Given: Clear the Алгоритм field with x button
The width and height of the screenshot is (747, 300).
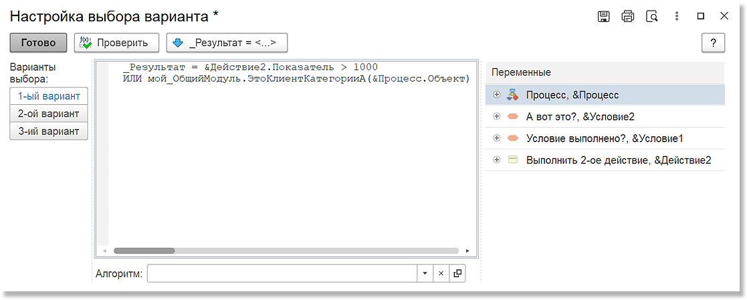Looking at the screenshot, I should tap(441, 273).
